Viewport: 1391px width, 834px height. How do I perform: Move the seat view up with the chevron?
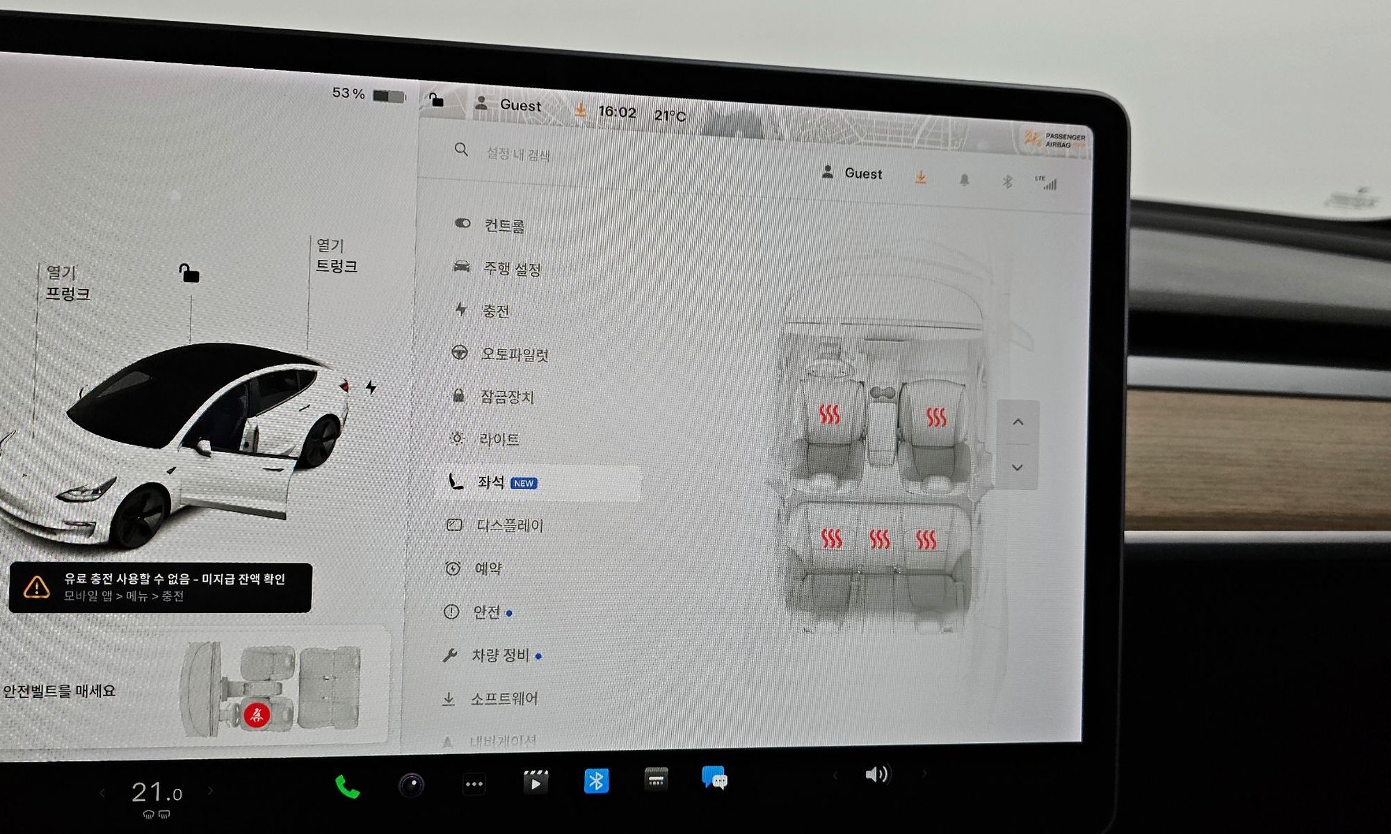pyautogui.click(x=1018, y=422)
